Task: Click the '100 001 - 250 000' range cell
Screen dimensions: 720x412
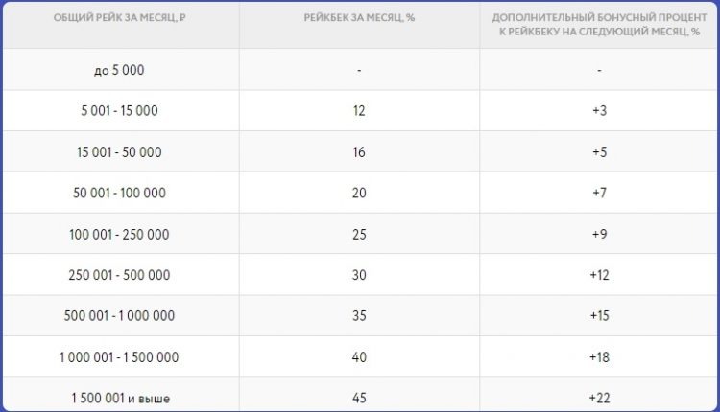Action: [120, 234]
